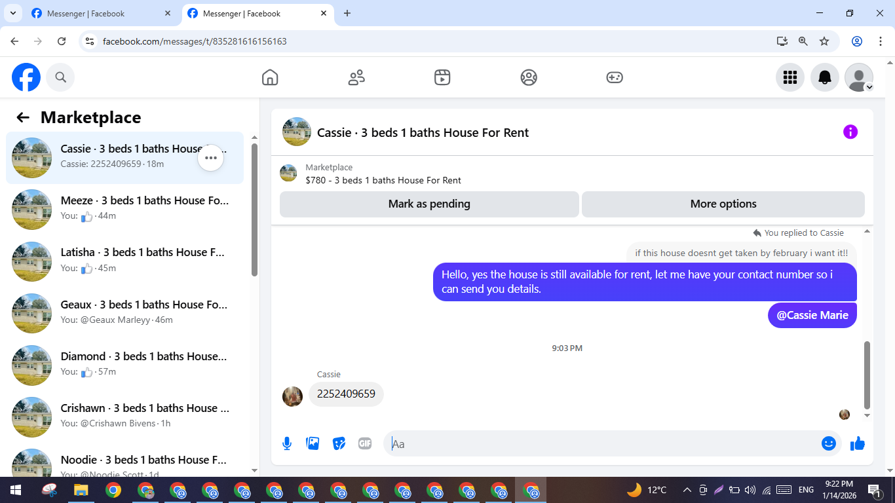Open a new browser tab
Image resolution: width=895 pixels, height=503 pixels.
pyautogui.click(x=347, y=13)
